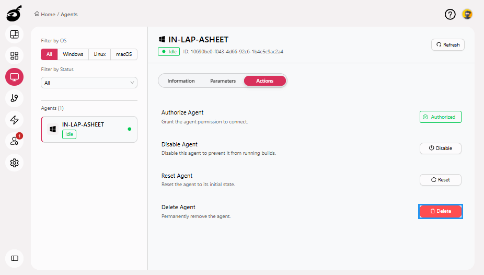
Task: Open the user profile avatar
Action: 467,14
